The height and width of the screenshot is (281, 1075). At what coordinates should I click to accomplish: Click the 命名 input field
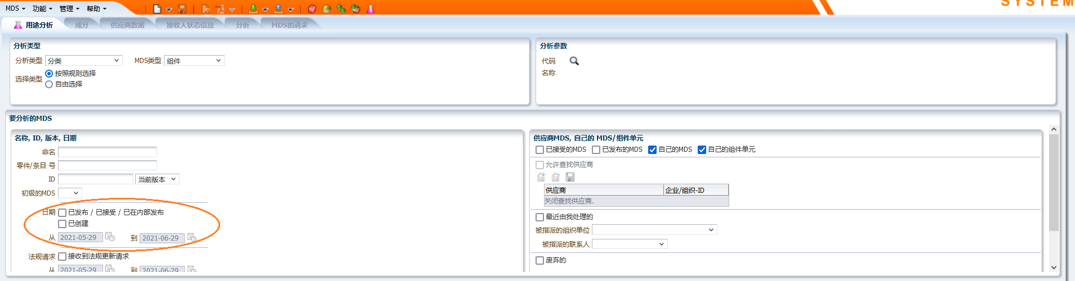(108, 152)
